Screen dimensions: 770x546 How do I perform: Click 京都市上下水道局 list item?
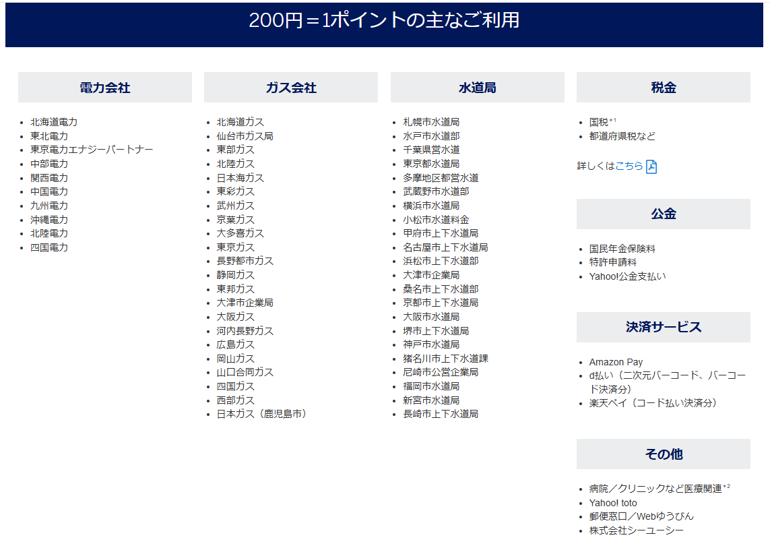point(441,303)
